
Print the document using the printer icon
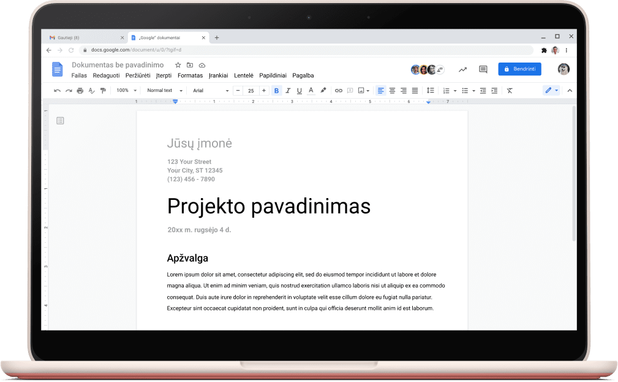80,91
